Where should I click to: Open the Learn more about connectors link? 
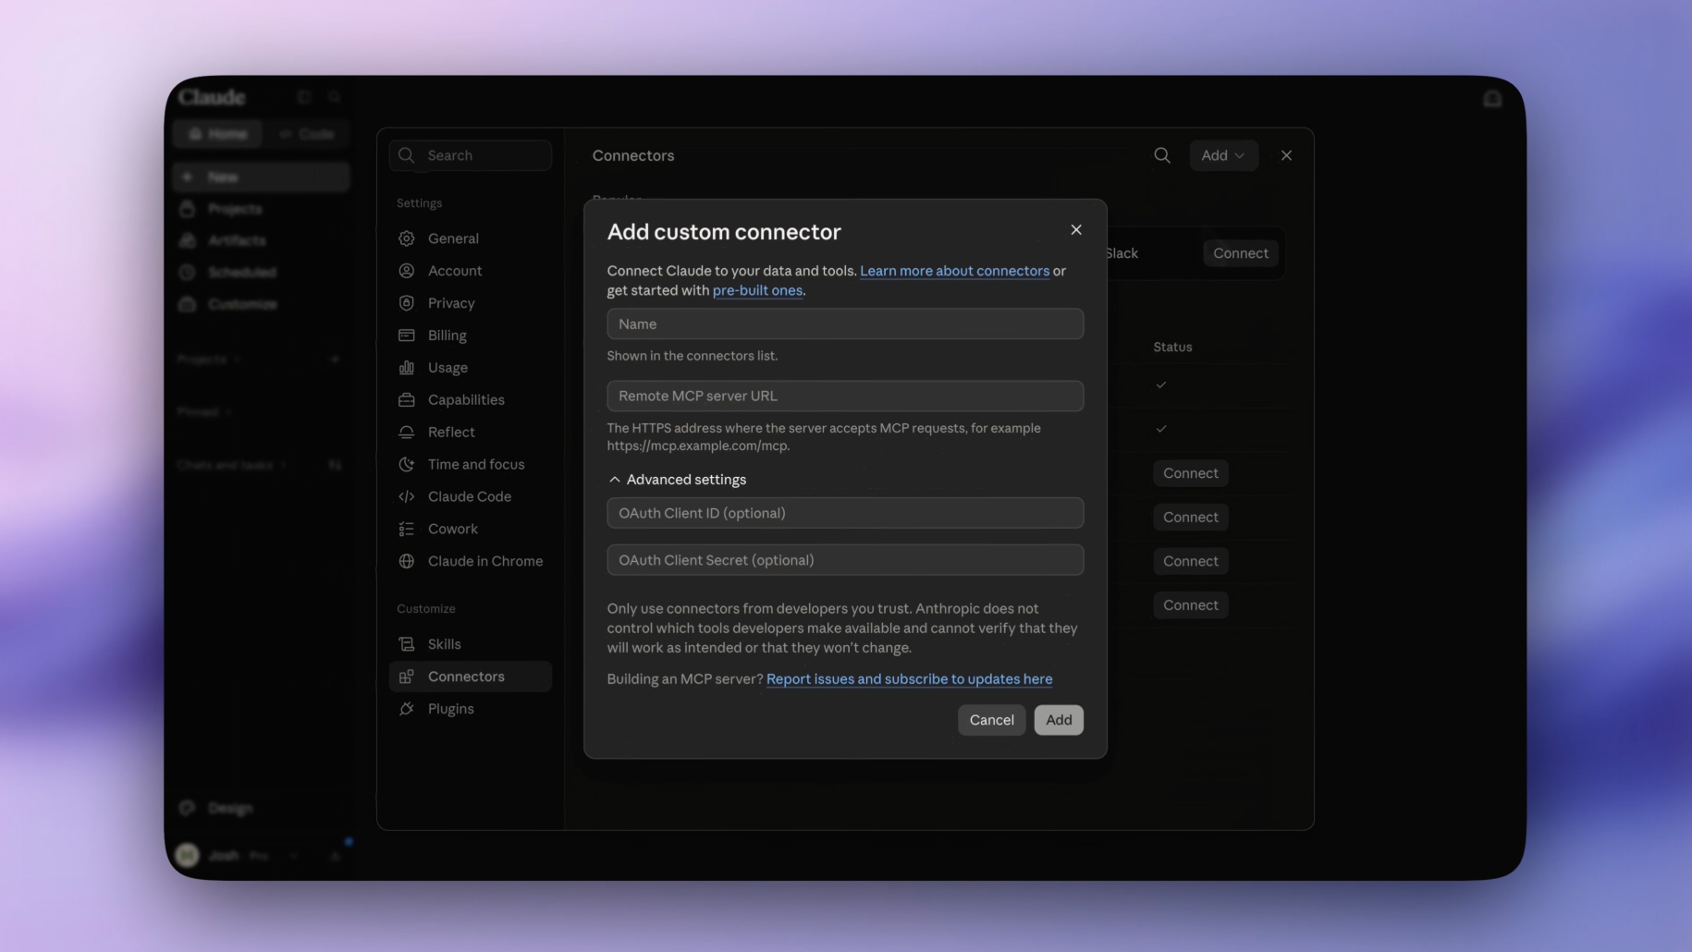954,271
